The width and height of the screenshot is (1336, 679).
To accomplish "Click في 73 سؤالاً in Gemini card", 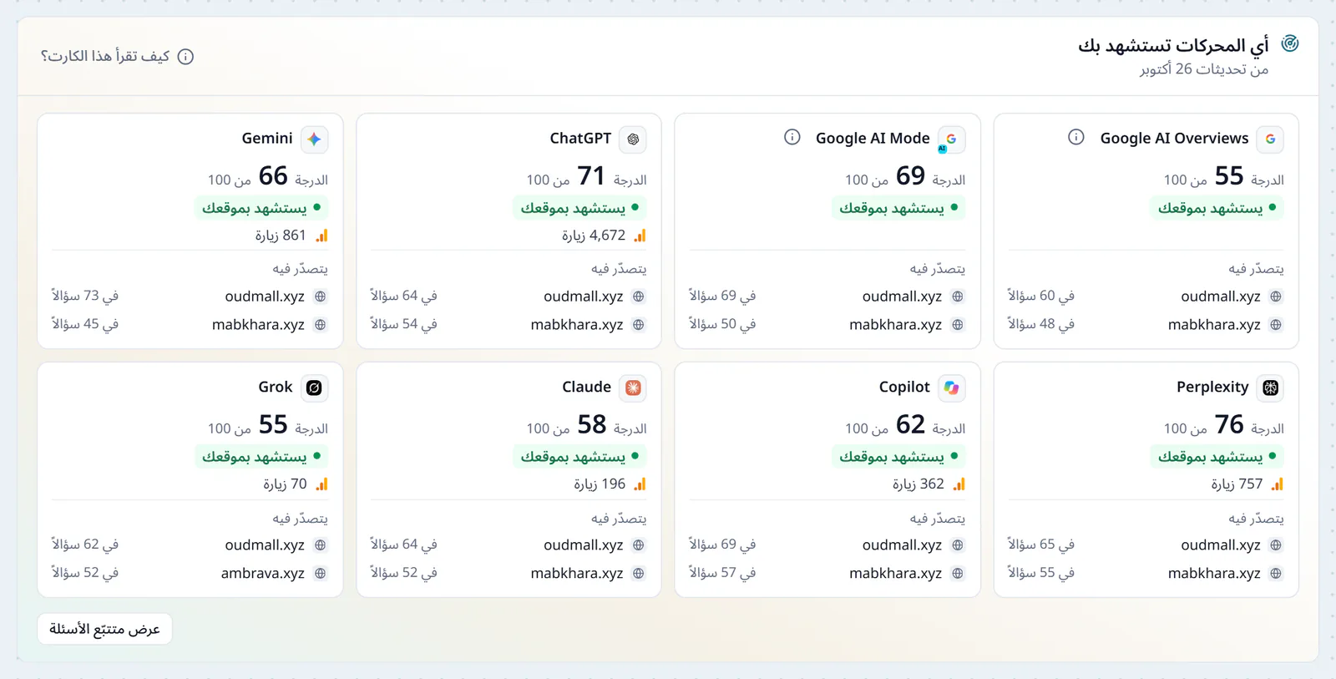I will (x=85, y=296).
